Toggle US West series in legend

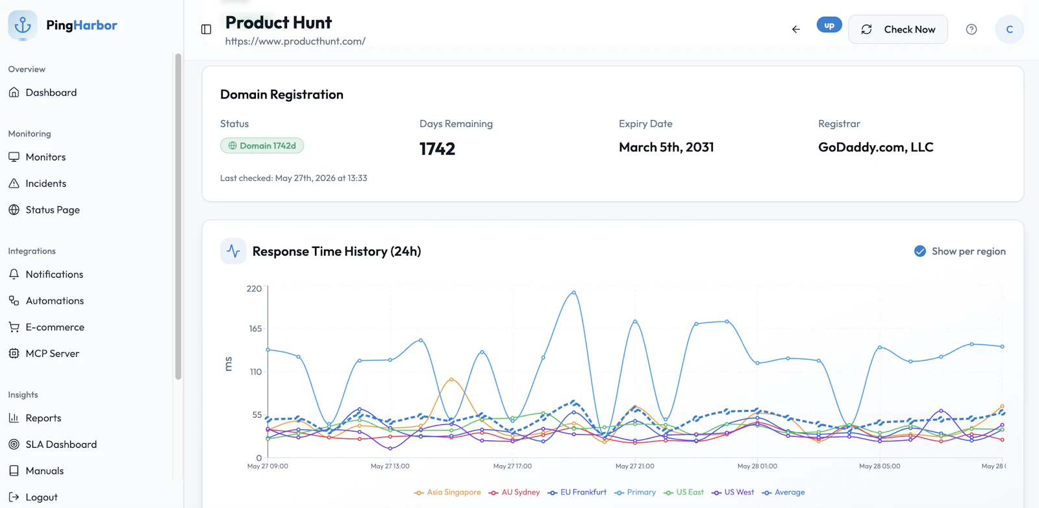coord(732,492)
